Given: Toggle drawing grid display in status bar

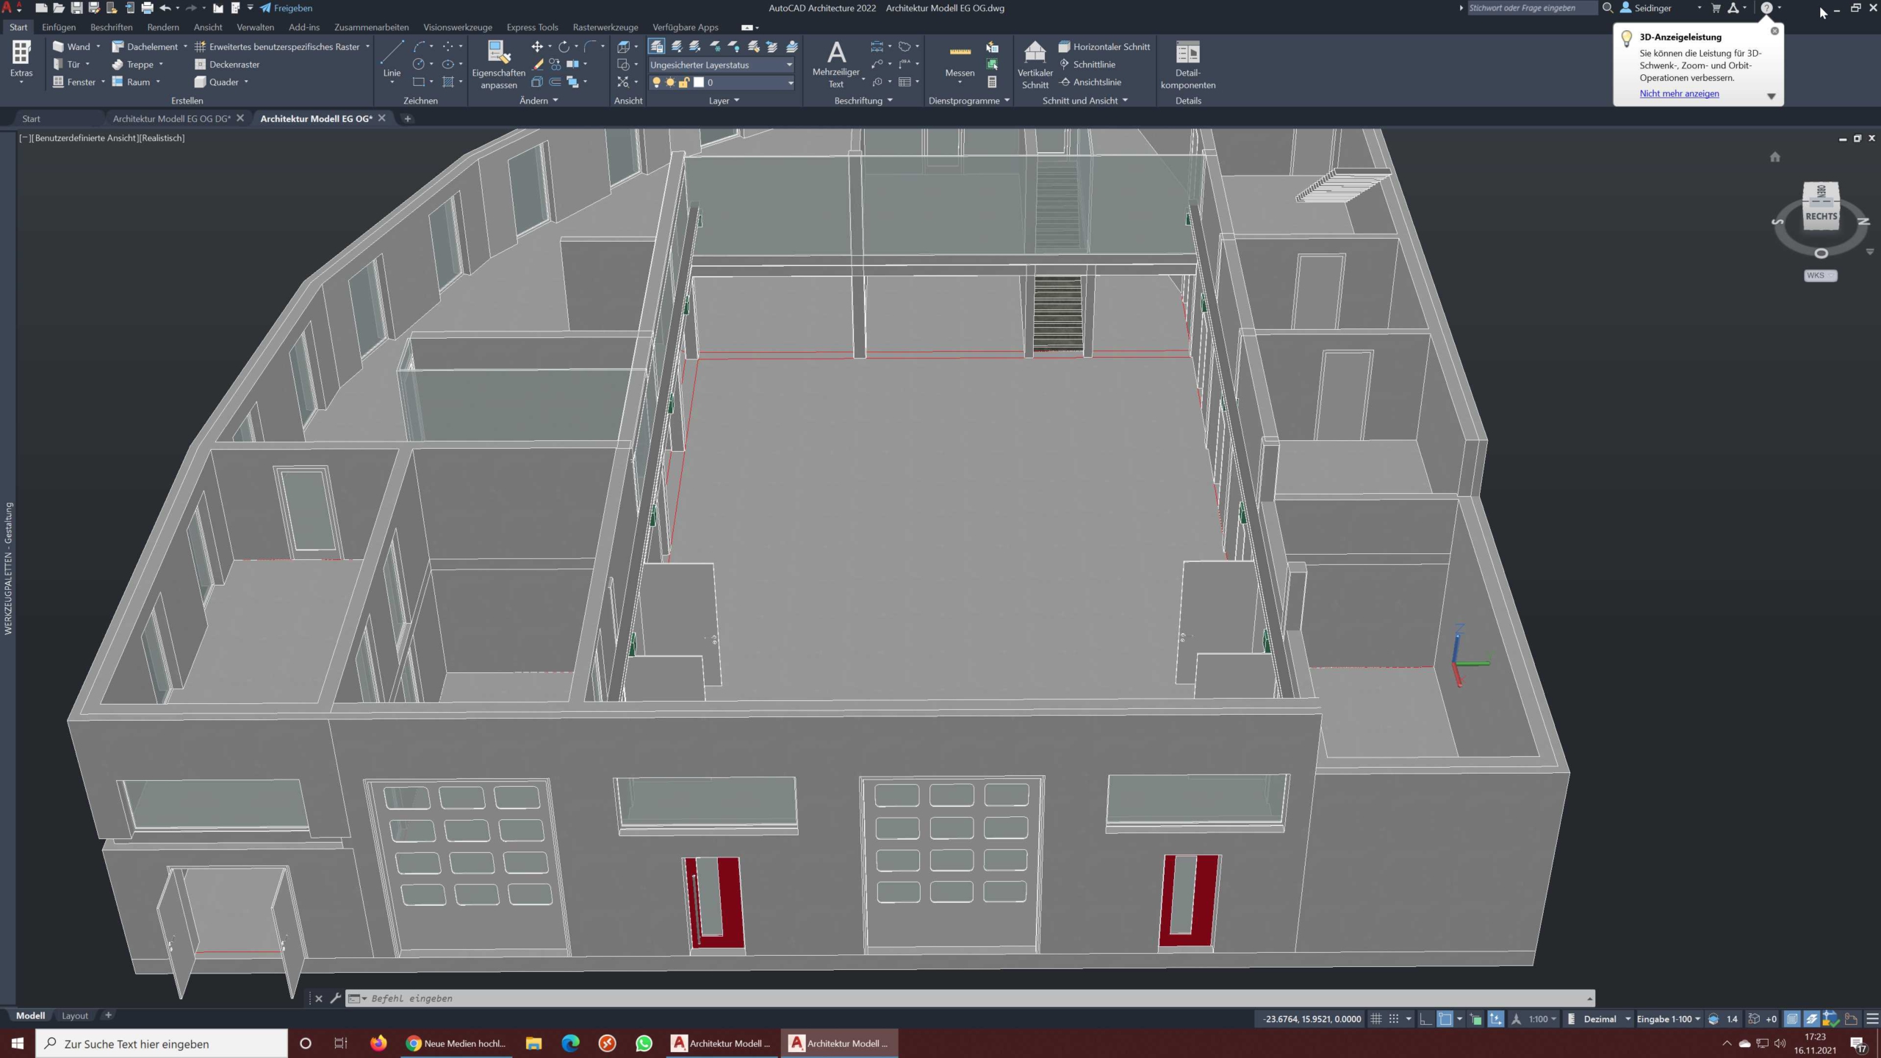Looking at the screenshot, I should click(x=1376, y=1019).
